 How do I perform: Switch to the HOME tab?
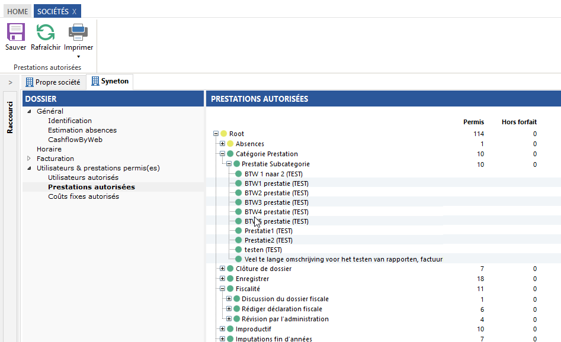coord(17,11)
